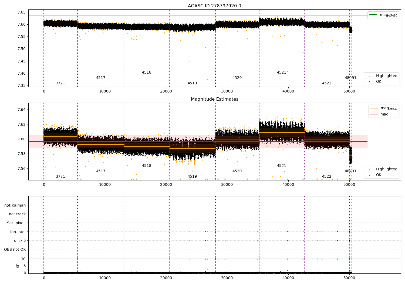This screenshot has width=405, height=284.
Task: Click the 'not track' row label
Action: click(x=17, y=214)
